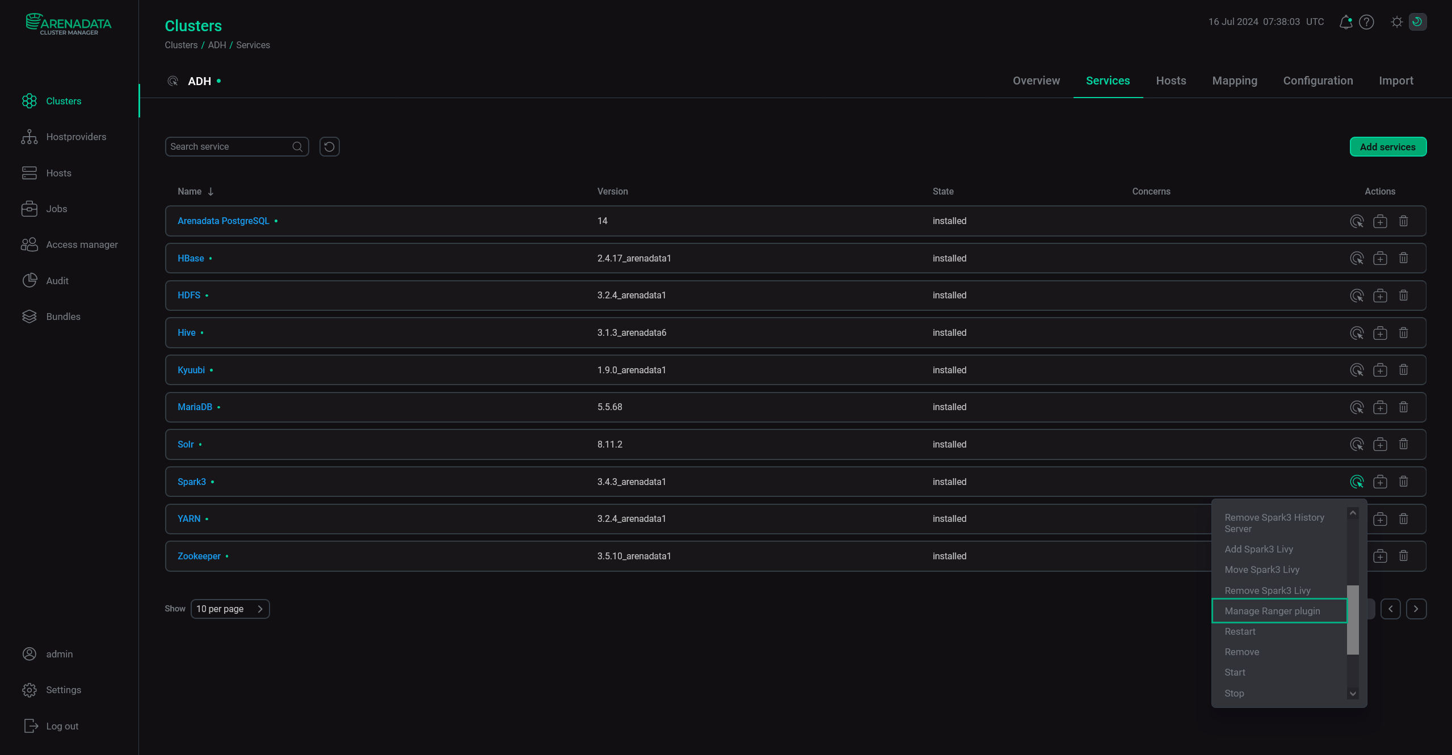Open actions menu for HBase service

coord(1357,259)
